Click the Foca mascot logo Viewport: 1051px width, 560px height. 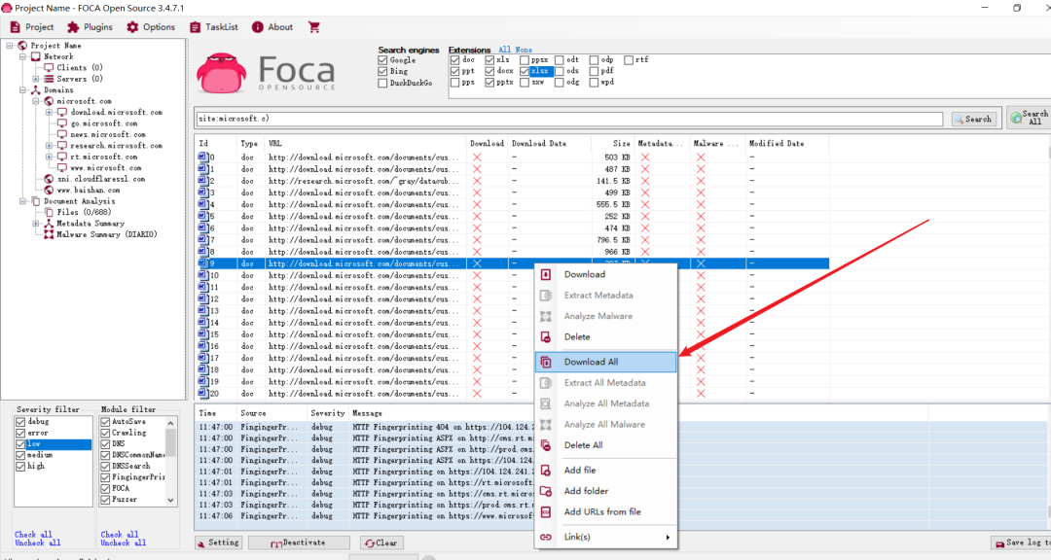tap(222, 73)
